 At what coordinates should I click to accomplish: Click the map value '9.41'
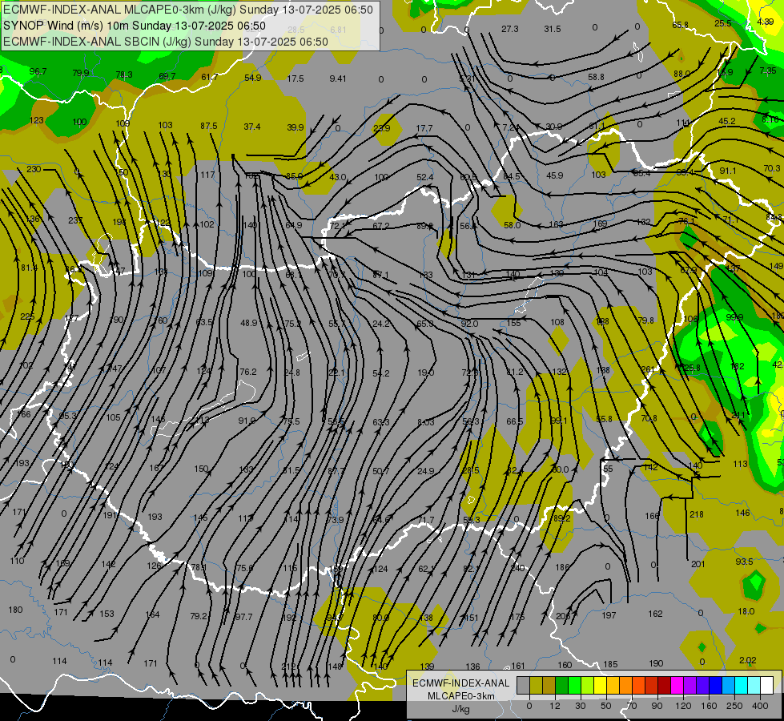click(x=338, y=78)
